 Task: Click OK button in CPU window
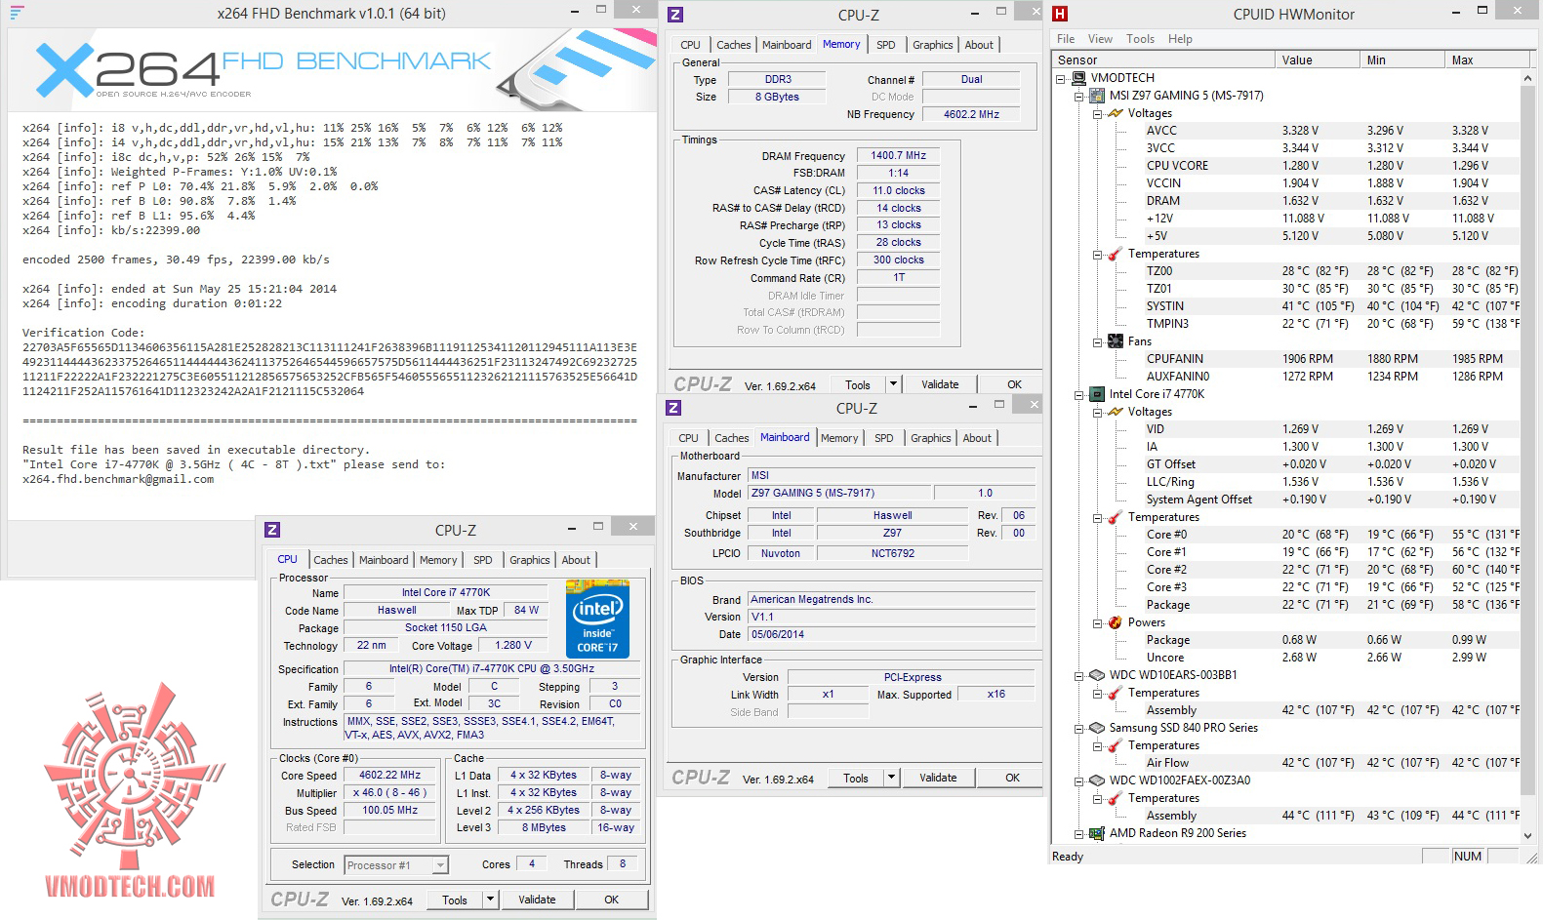[x=611, y=900]
